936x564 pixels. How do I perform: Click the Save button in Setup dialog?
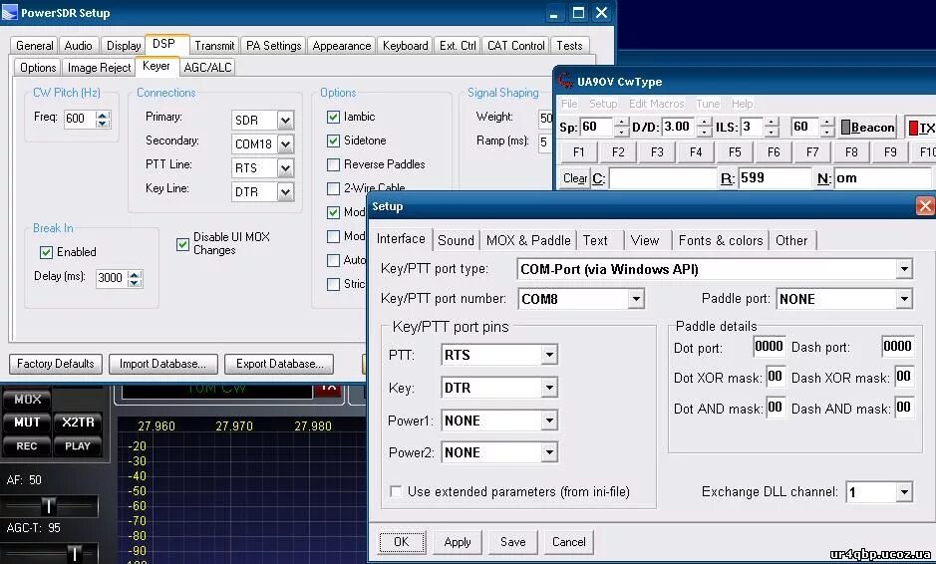(512, 542)
